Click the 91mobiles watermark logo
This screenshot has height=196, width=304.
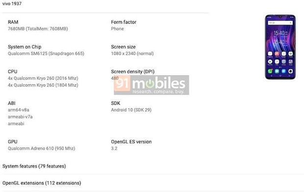point(150,85)
